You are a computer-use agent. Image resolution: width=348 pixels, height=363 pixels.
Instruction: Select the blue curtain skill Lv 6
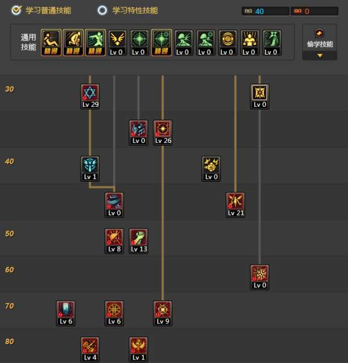tap(66, 313)
